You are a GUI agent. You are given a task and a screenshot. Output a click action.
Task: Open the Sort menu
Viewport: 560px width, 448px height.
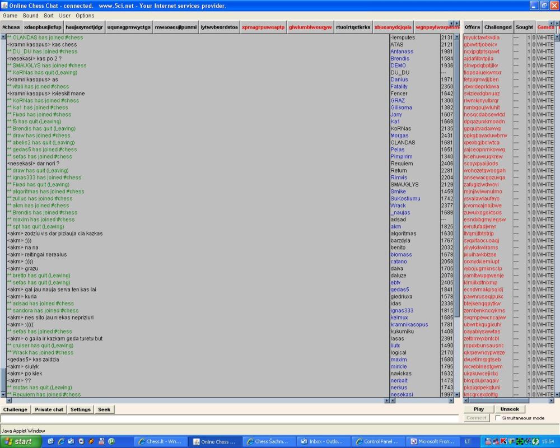pyautogui.click(x=49, y=16)
